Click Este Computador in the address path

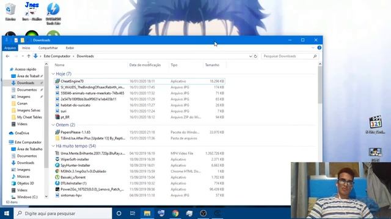coord(57,57)
